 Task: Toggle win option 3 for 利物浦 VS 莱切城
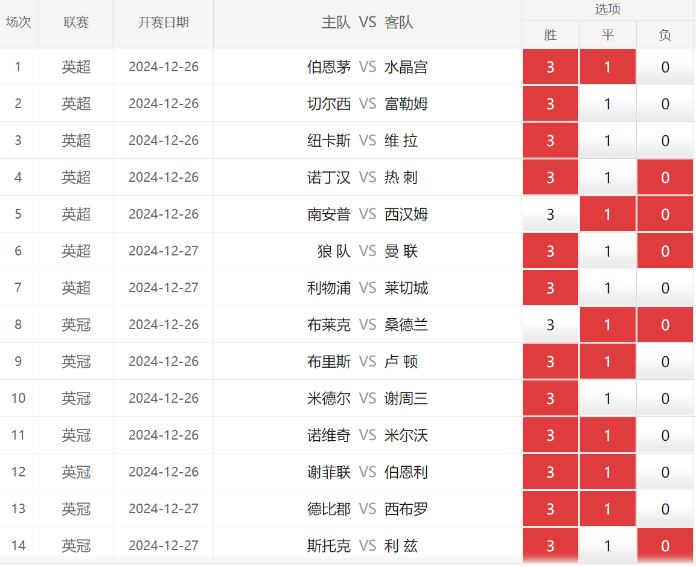point(551,287)
